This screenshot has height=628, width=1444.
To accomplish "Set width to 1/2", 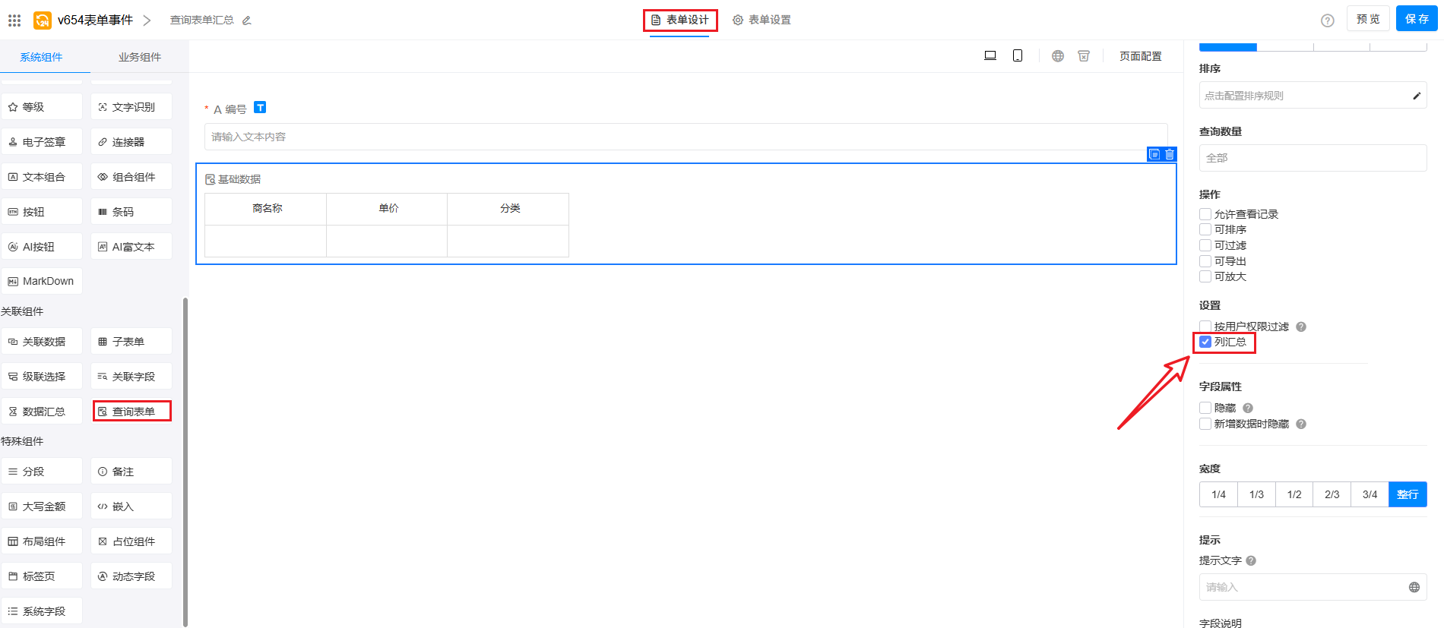I will (1294, 494).
